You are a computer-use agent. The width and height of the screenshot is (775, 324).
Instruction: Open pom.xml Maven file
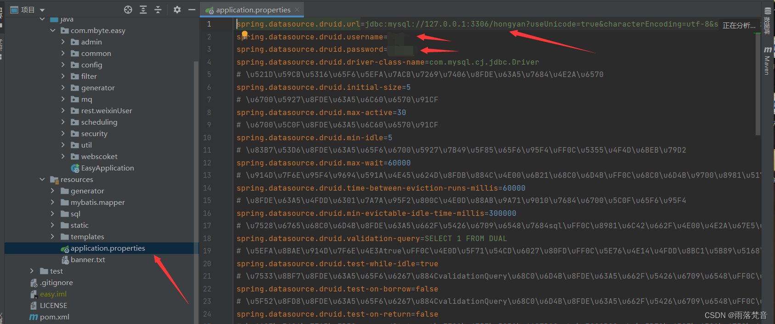tap(54, 317)
